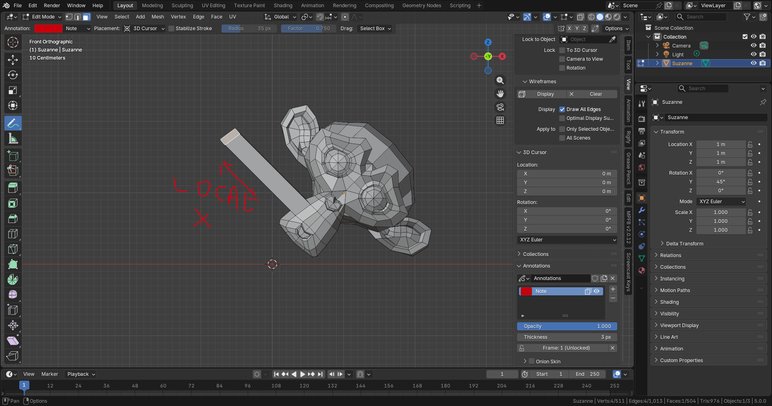The image size is (772, 406).
Task: Switch to orthographic/perspective grid icon
Action: [500, 120]
